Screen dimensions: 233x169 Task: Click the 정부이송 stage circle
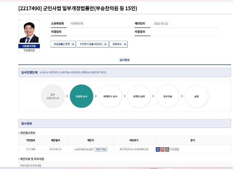pos(168,96)
